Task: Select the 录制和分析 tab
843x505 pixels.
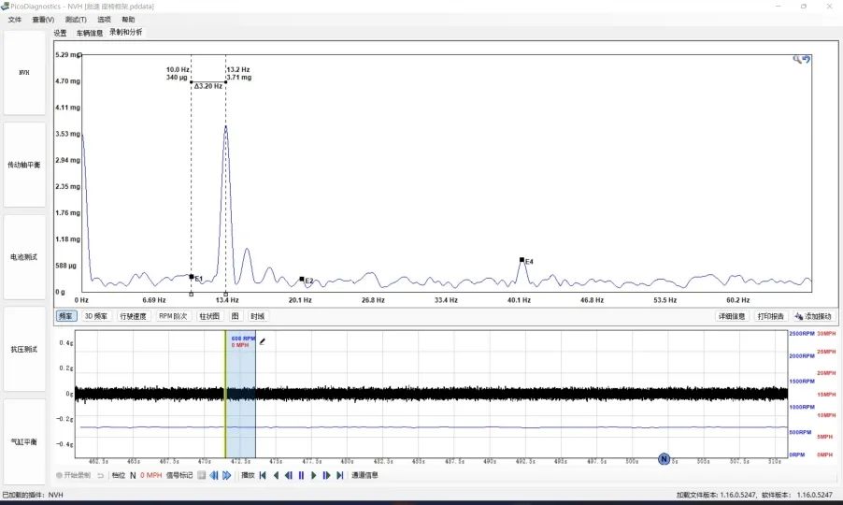Action: tap(126, 33)
